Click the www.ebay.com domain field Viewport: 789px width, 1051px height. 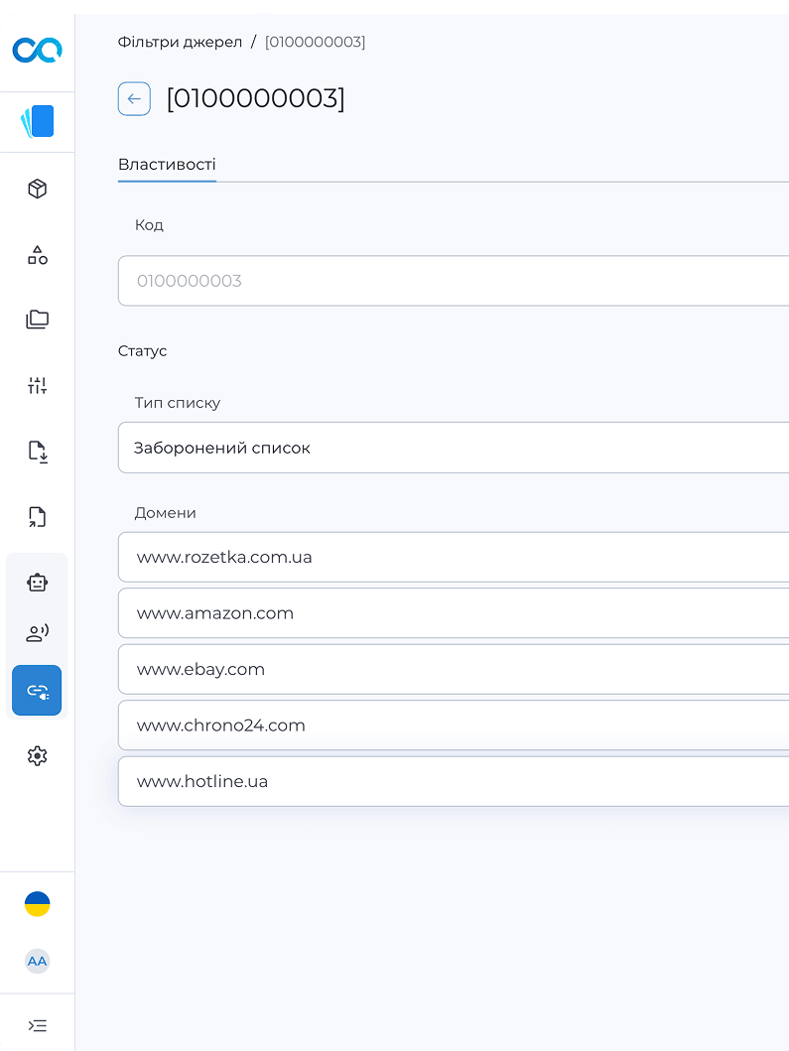454,669
